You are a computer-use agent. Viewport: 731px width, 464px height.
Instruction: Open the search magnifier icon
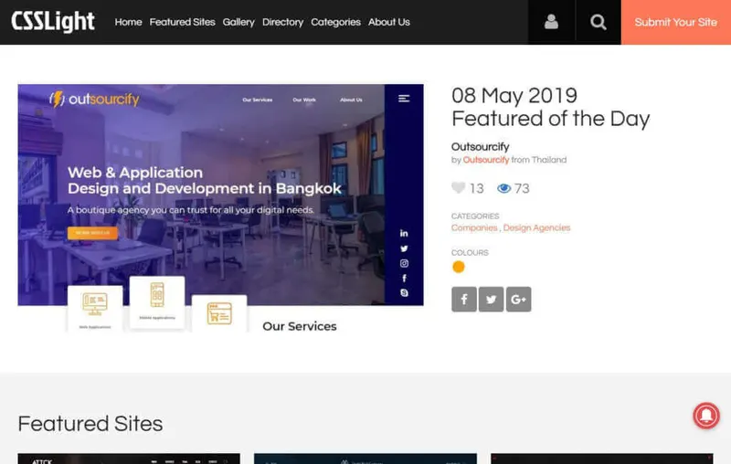tap(599, 22)
